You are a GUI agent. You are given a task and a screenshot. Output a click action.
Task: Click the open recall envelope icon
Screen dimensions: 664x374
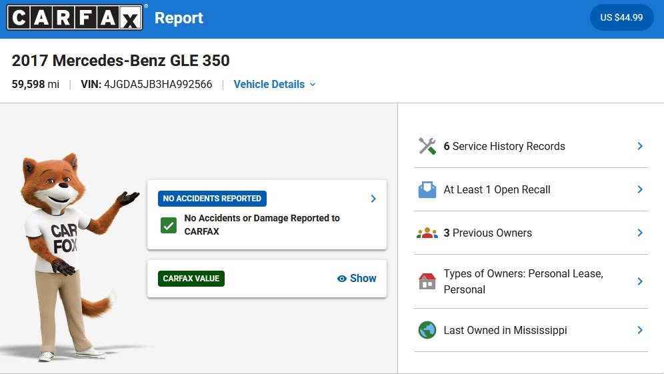coord(427,190)
